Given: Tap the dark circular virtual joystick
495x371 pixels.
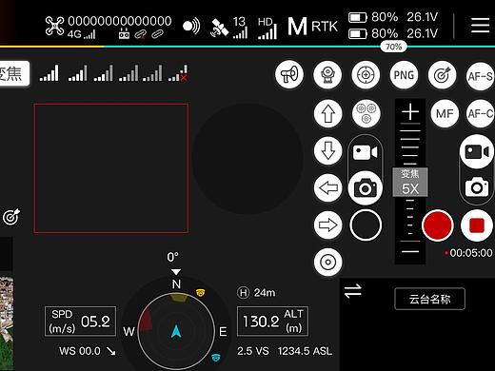Looking at the screenshot, I should pyautogui.click(x=247, y=159).
